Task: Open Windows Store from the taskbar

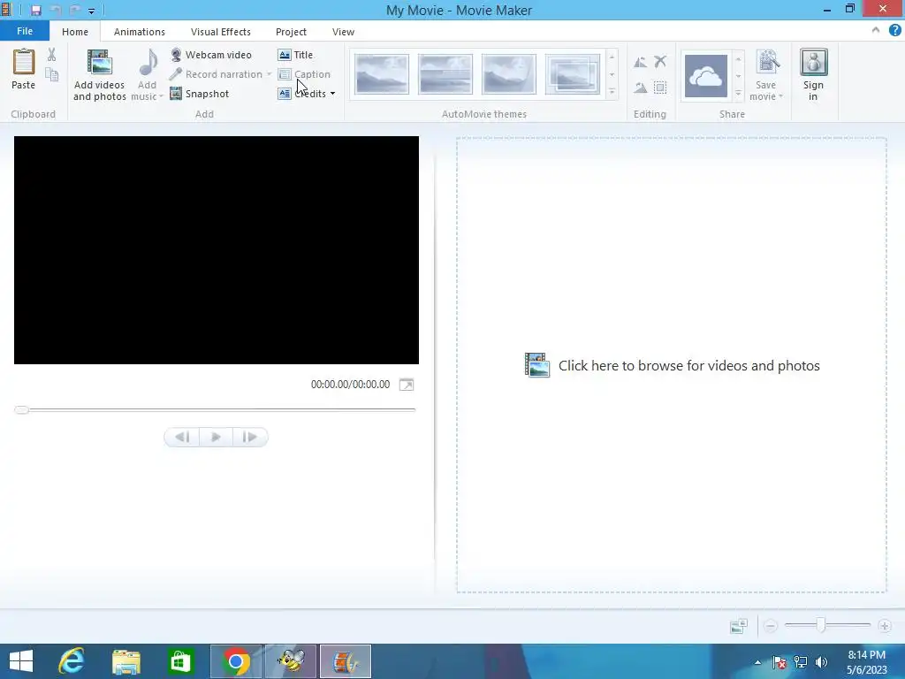Action: (x=180, y=661)
